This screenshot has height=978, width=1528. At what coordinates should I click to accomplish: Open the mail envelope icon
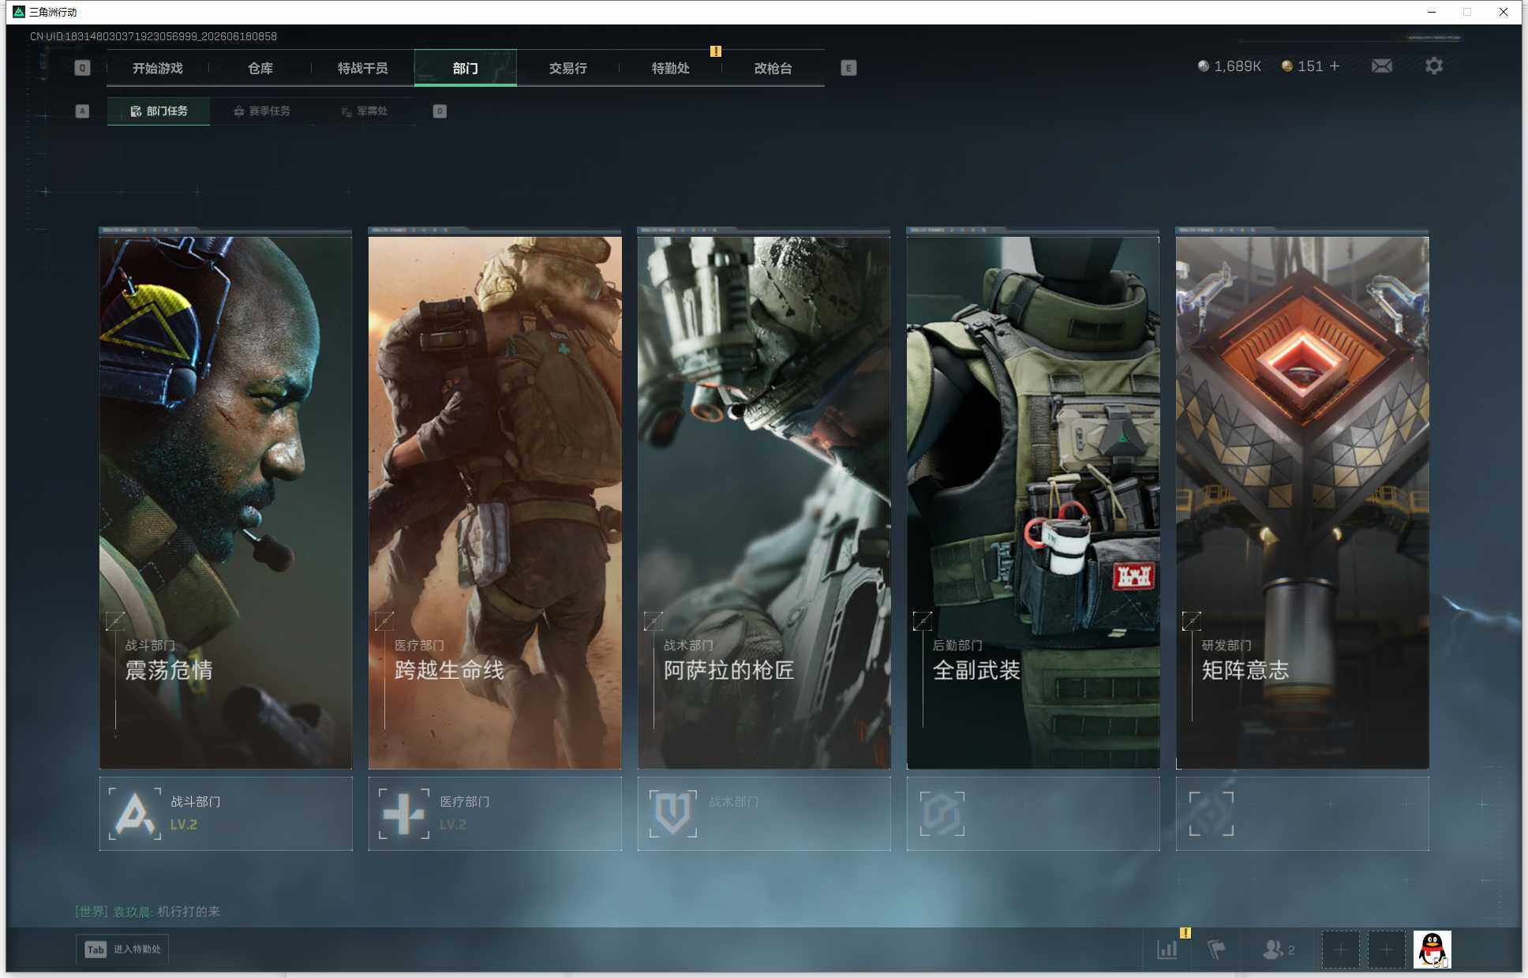pyautogui.click(x=1382, y=66)
